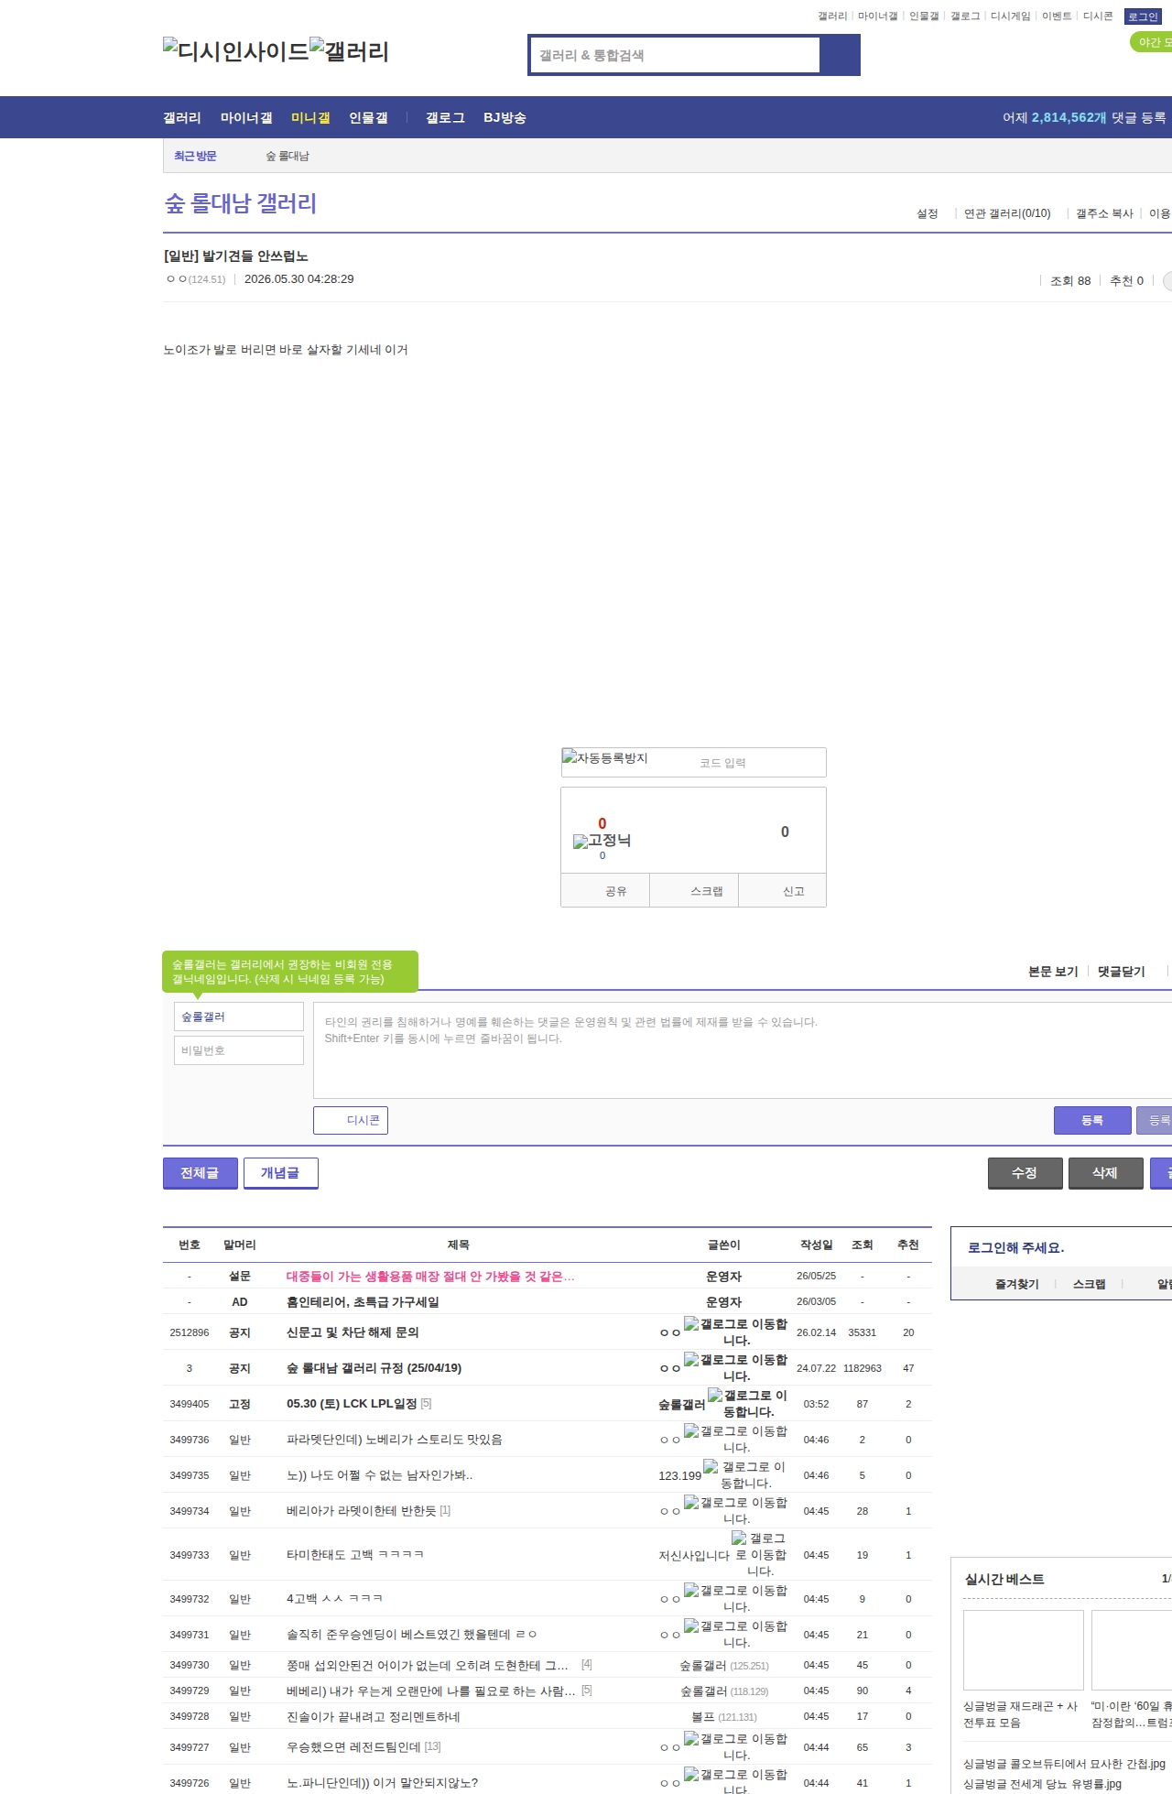Open BJ방송 in the main navigation bar
Image resolution: width=1172 pixels, height=1794 pixels.
[505, 117]
